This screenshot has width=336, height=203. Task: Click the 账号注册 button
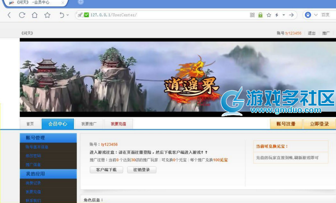point(286,124)
